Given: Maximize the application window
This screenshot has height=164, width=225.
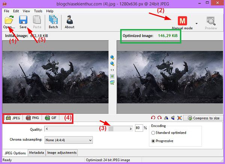Looking at the screenshot, I should [x=207, y=3].
